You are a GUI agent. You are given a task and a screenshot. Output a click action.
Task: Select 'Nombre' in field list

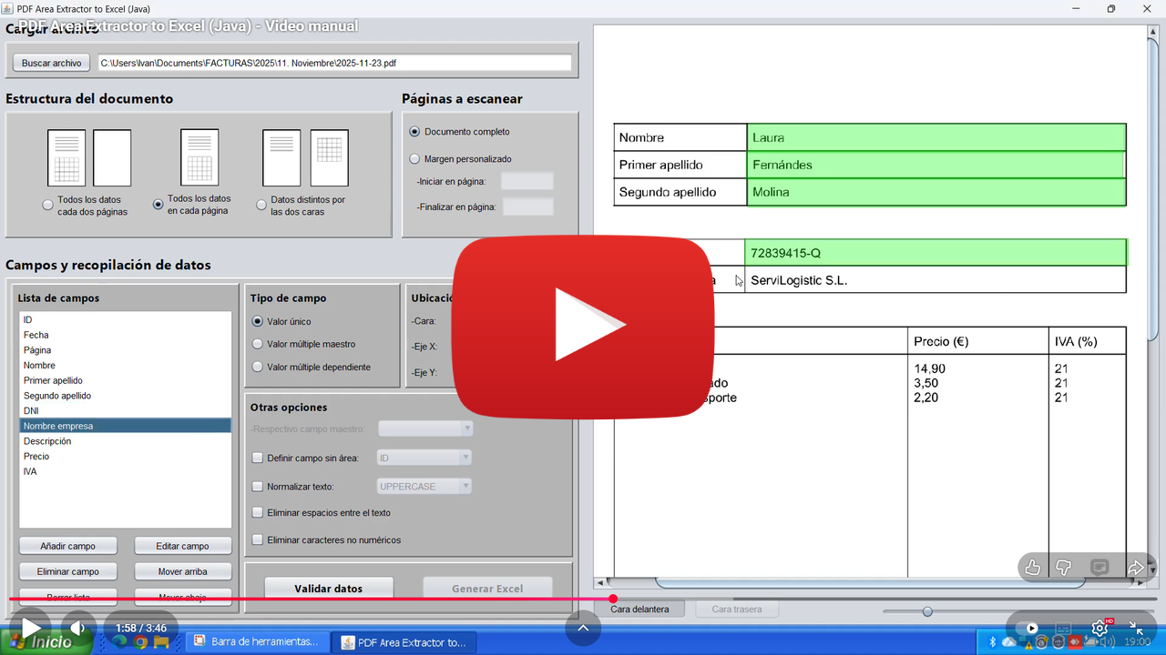126,366
